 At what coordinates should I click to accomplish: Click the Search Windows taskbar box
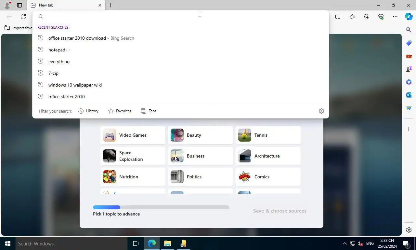pyautogui.click(x=71, y=243)
